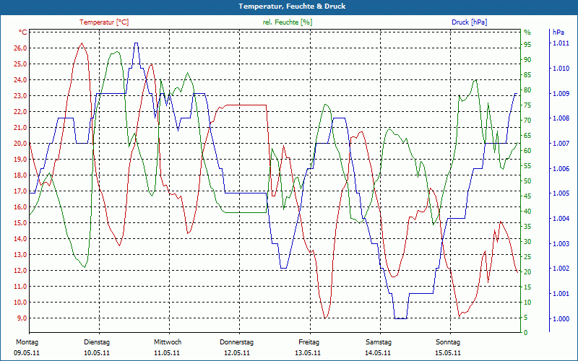Select the red "Temperatur [°C]" legend label

104,22
